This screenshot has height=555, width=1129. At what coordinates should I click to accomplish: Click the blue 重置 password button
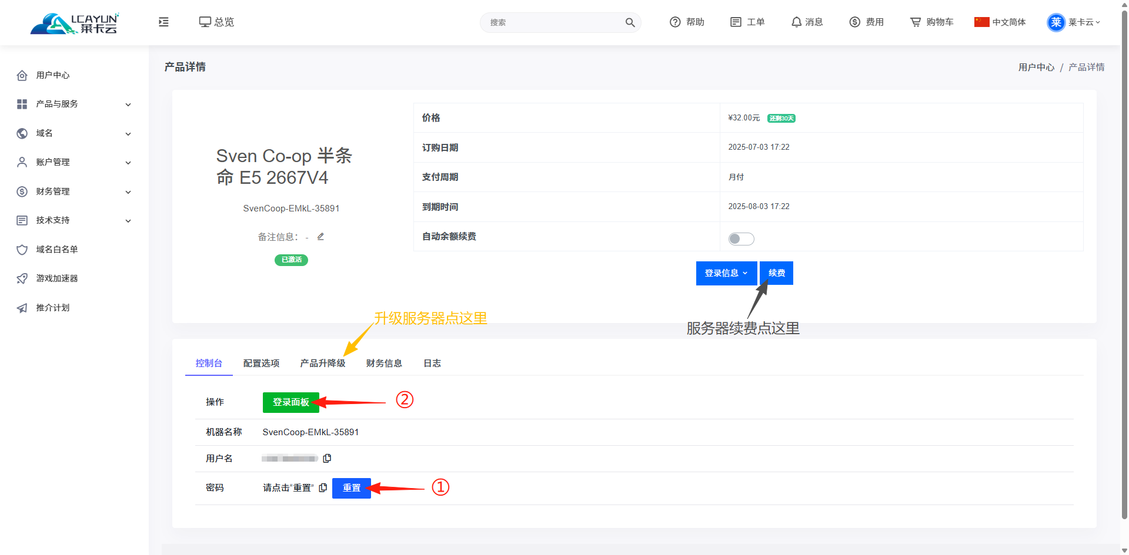tap(352, 488)
